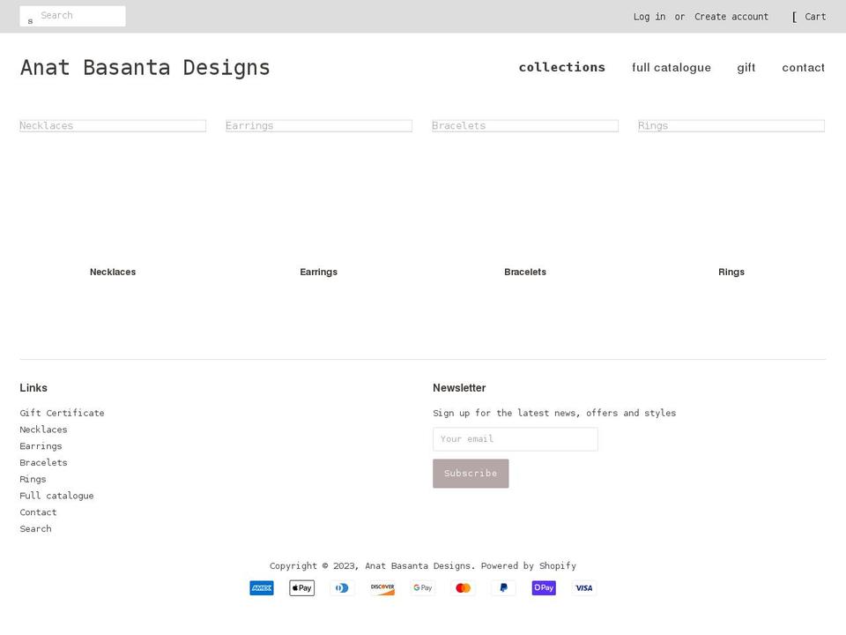Open the Cart in the header
The image size is (846, 635).
click(x=814, y=17)
